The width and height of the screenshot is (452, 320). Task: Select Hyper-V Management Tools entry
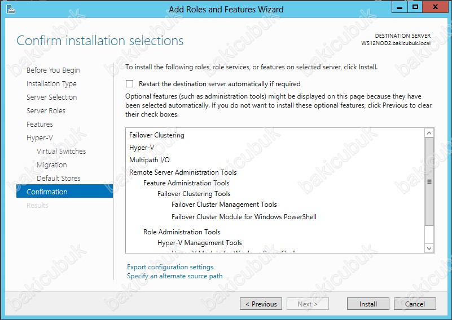(x=200, y=243)
